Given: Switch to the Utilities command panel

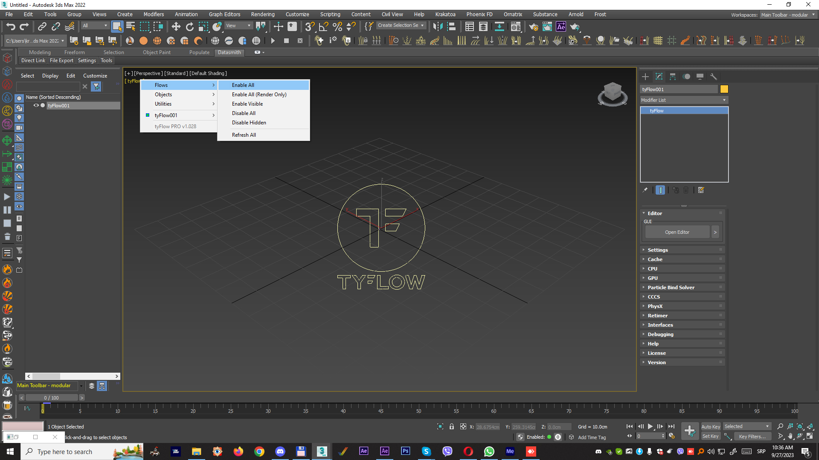Looking at the screenshot, I should 714,77.
